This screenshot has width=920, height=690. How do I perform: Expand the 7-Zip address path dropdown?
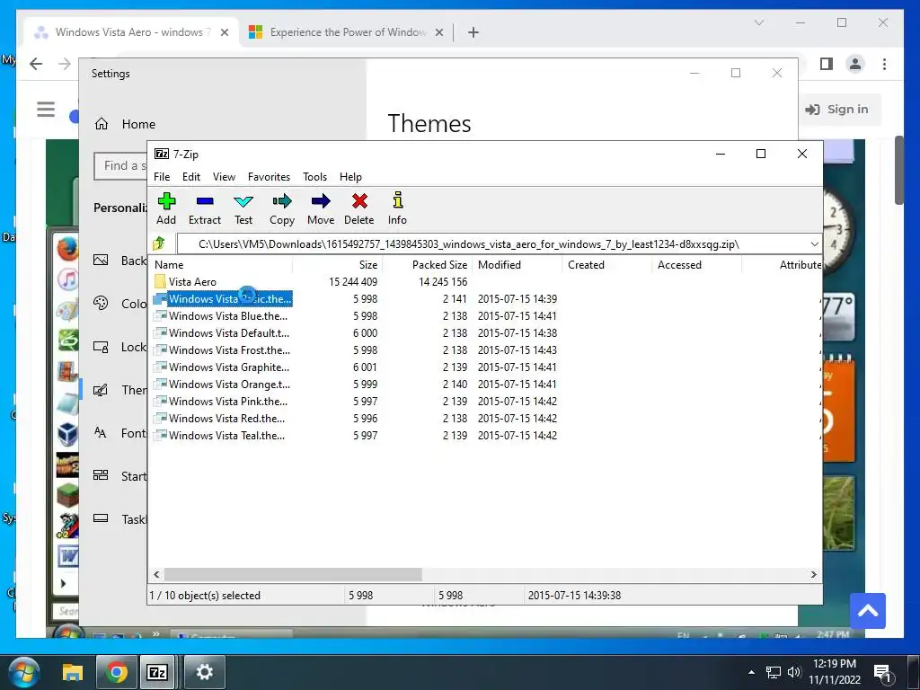tap(814, 244)
